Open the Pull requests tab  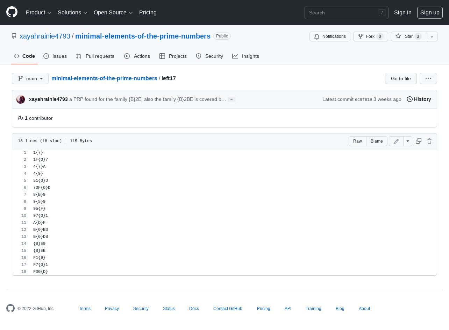(x=95, y=56)
